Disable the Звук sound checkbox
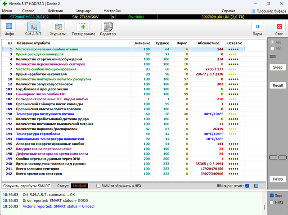Viewport: 288px width, 215px height. pos(272,196)
